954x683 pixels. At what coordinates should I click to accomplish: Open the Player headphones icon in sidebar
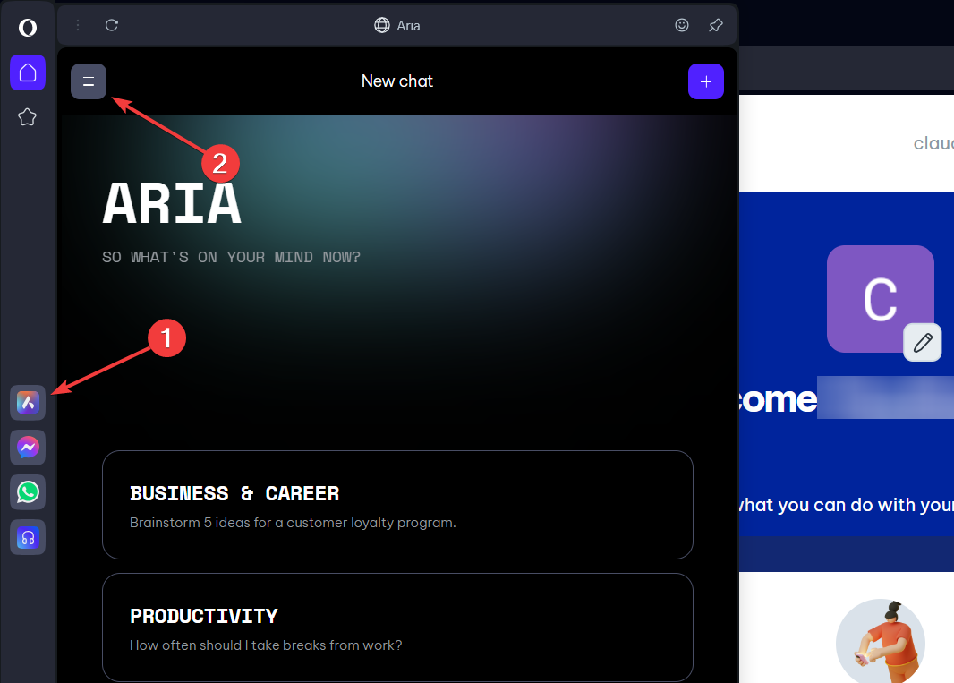pos(28,537)
